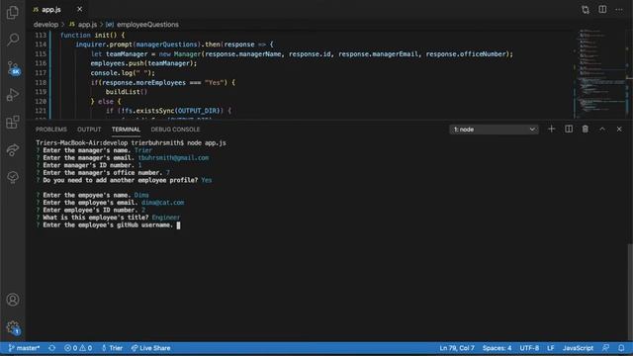
Task: Open editor More Actions ellipsis
Action: 619,9
